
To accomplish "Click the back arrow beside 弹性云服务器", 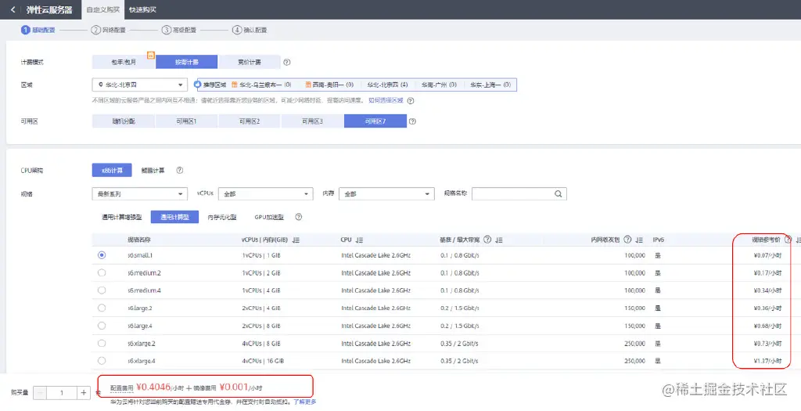I will (13, 9).
